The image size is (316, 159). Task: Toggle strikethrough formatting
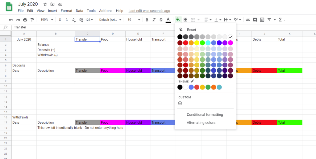click(161, 20)
